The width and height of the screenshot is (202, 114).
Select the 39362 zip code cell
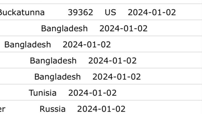pos(80,12)
